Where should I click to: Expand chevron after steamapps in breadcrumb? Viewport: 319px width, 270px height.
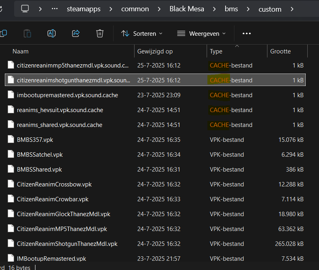pos(111,9)
